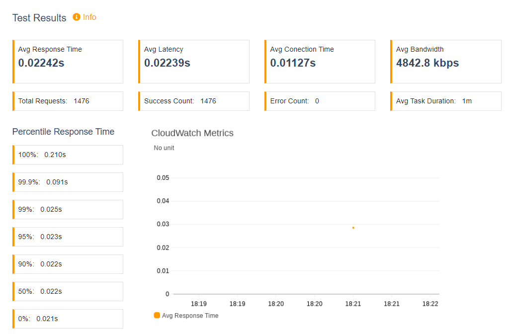Click the orange Info icon
The image size is (511, 335).
pyautogui.click(x=76, y=17)
